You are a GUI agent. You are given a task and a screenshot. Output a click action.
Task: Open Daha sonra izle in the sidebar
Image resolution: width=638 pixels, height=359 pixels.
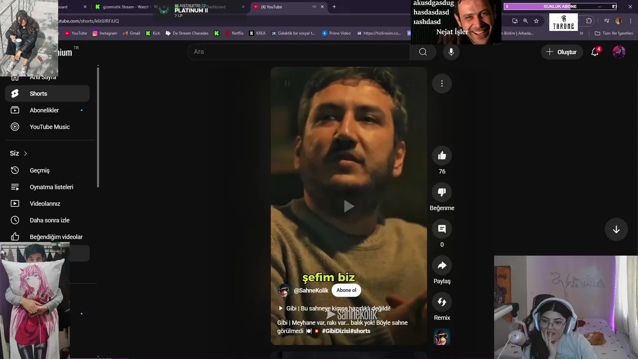(47, 220)
